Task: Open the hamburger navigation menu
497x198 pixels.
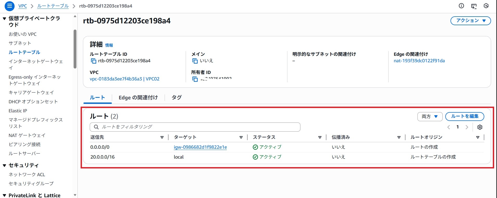Action: tap(10, 6)
